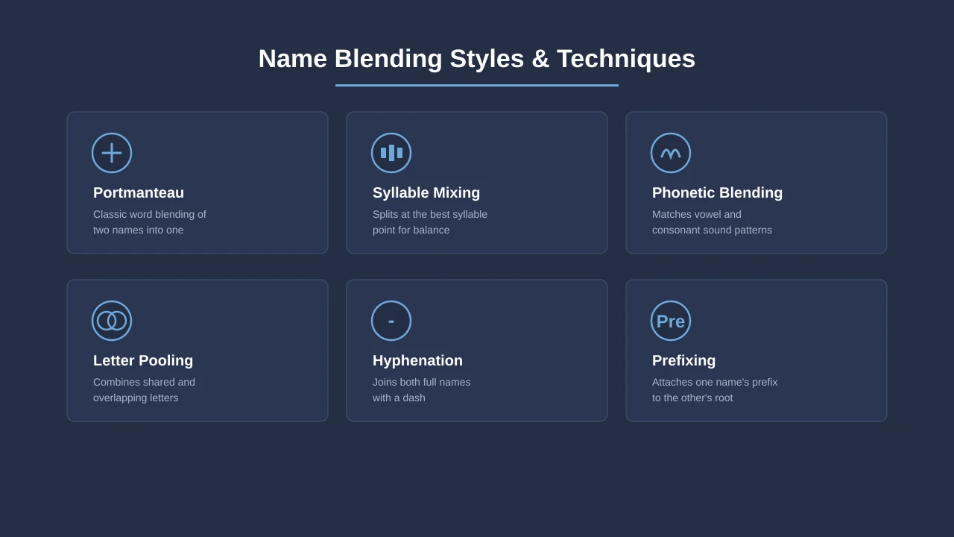954x537 pixels.
Task: Click 'Classic word blending of two names' description
Action: coord(150,222)
